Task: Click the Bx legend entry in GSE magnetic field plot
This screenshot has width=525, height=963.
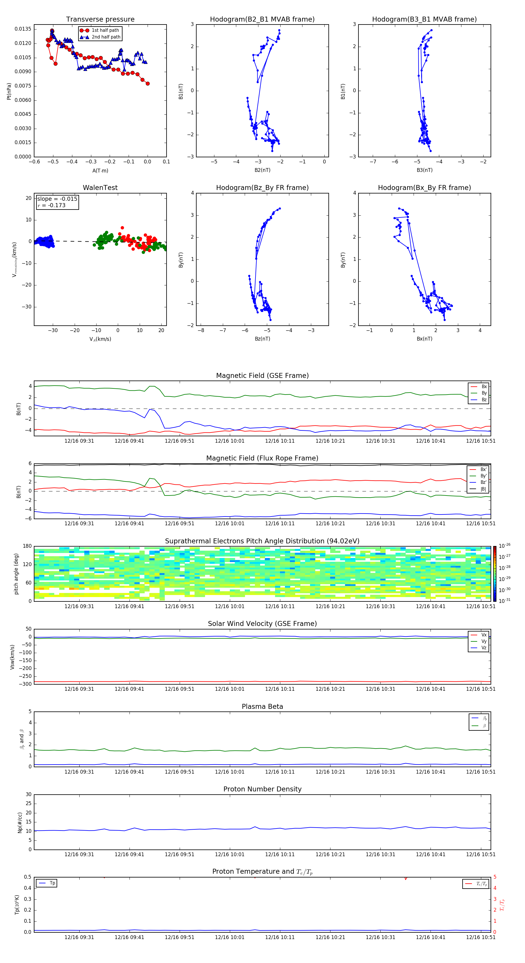Action: 479,387
